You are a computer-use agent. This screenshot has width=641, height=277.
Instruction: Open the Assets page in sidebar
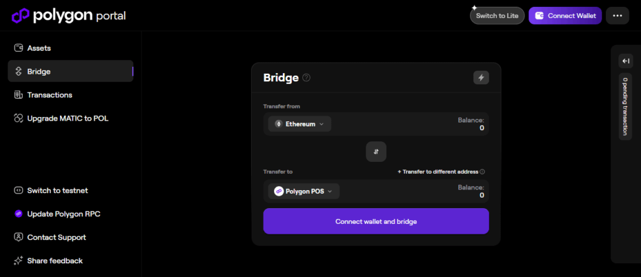[x=39, y=48]
